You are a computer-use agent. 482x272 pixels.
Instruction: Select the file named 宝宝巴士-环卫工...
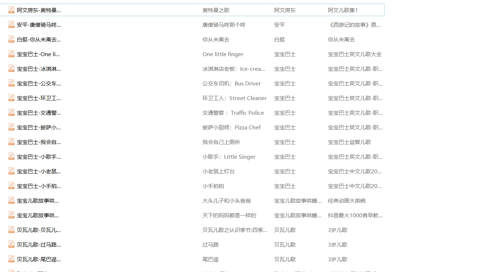coord(39,98)
